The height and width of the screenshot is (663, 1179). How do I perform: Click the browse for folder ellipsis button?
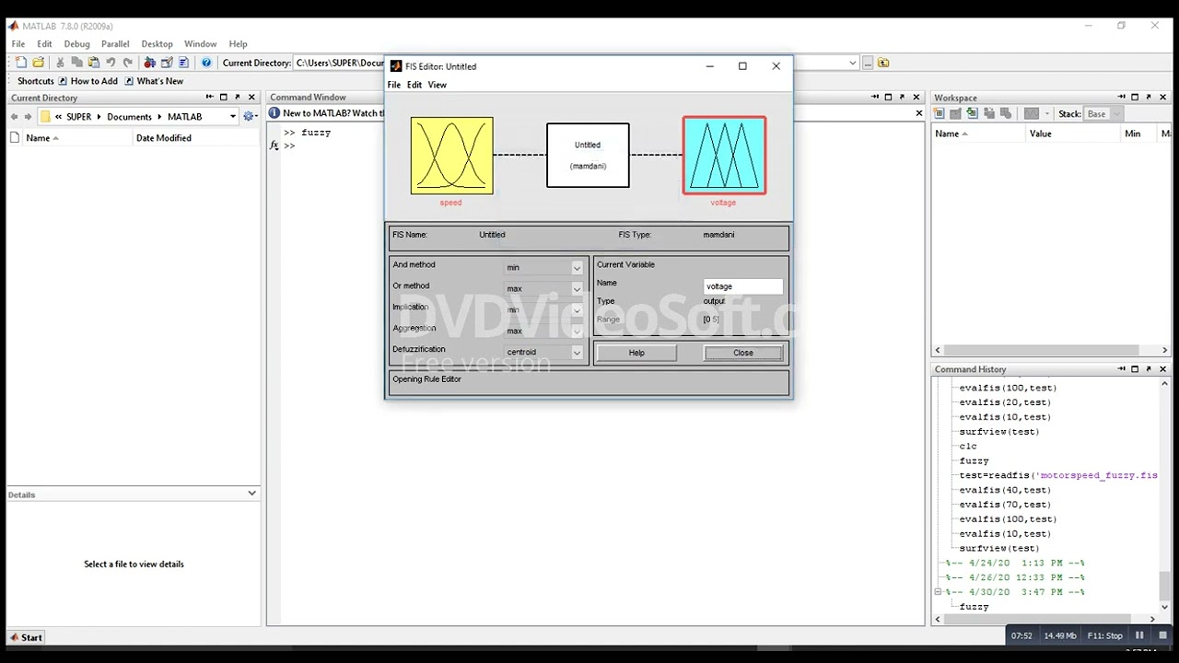[868, 63]
